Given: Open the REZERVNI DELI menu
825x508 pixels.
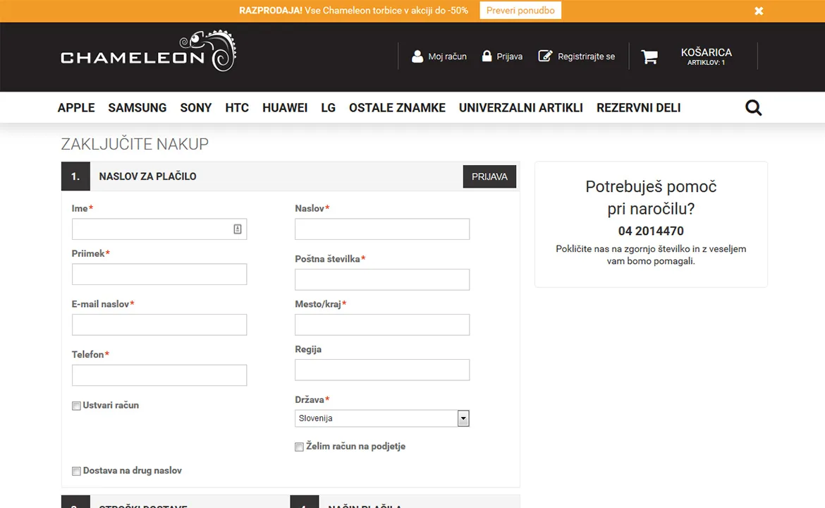Looking at the screenshot, I should click(639, 108).
